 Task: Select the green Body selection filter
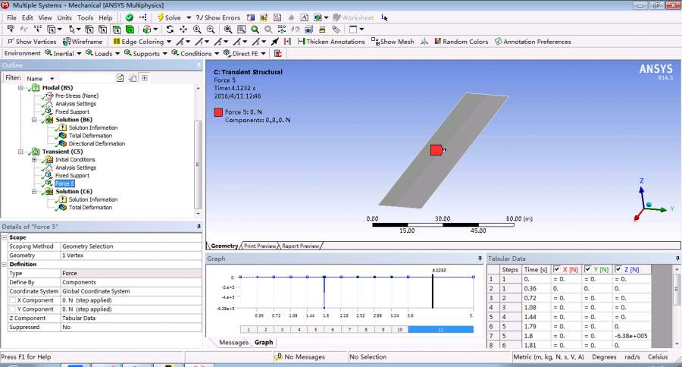130,29
